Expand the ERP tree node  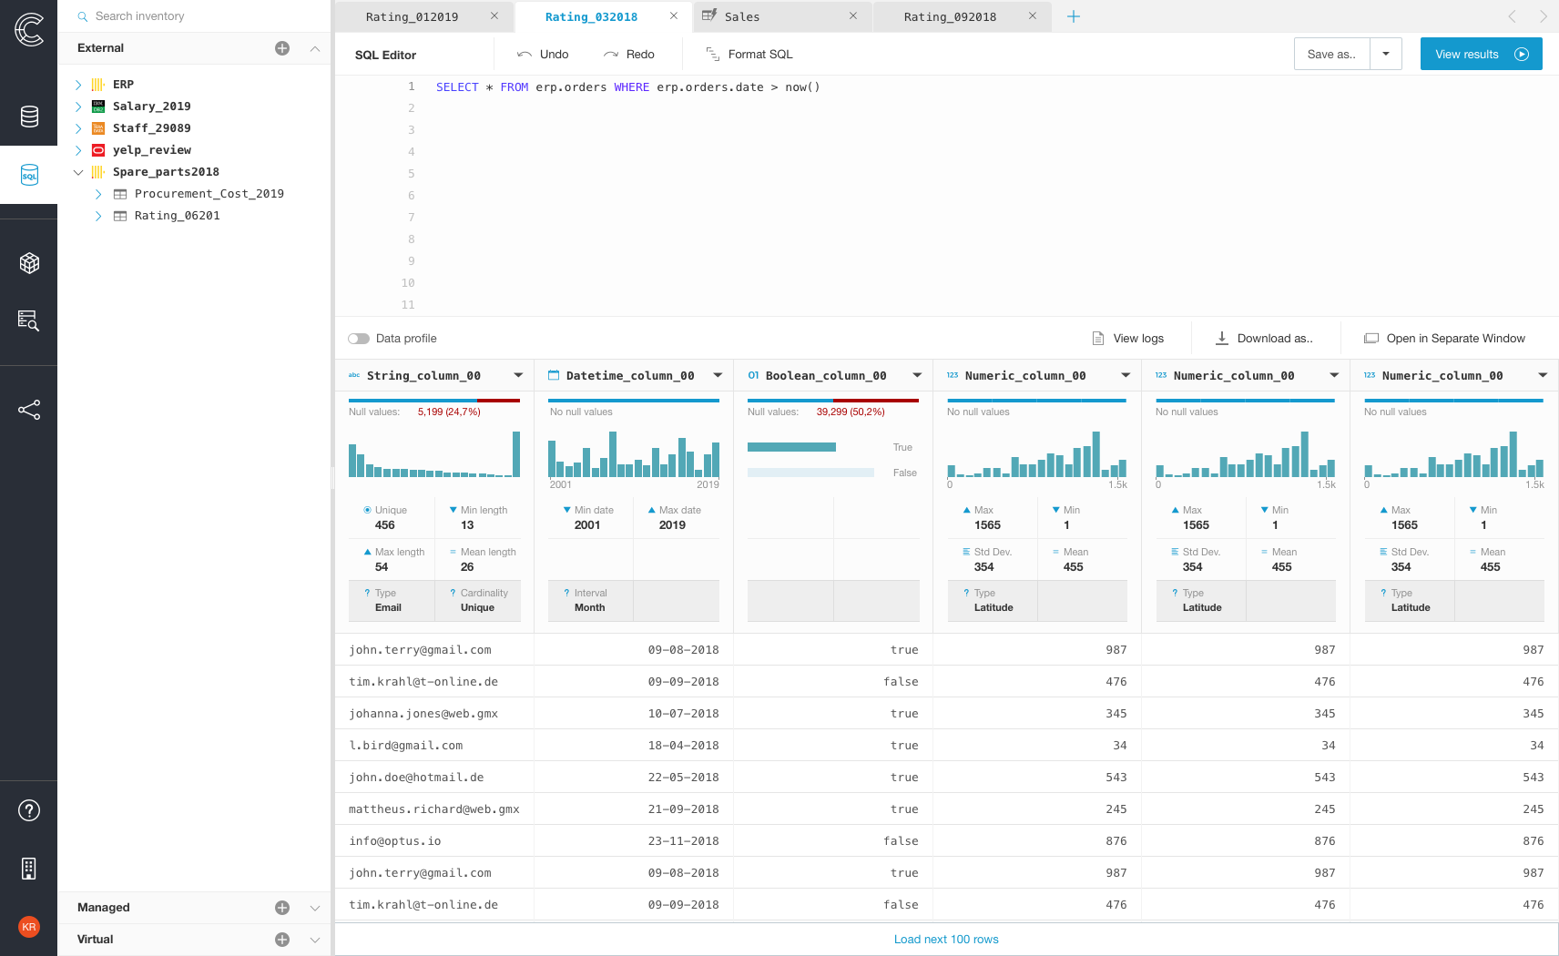[78, 85]
